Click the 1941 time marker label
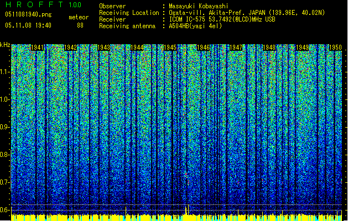This screenshot has width=348, height=221. [x=37, y=48]
